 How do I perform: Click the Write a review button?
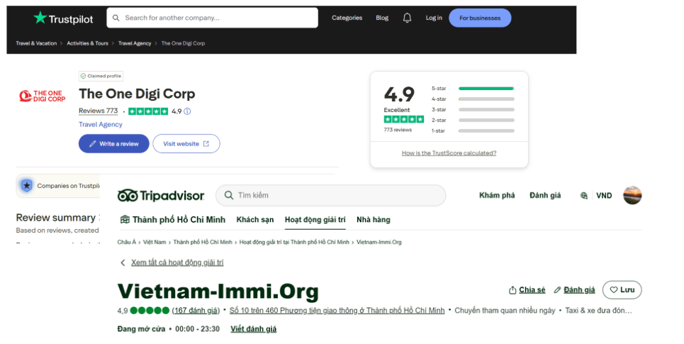point(113,144)
